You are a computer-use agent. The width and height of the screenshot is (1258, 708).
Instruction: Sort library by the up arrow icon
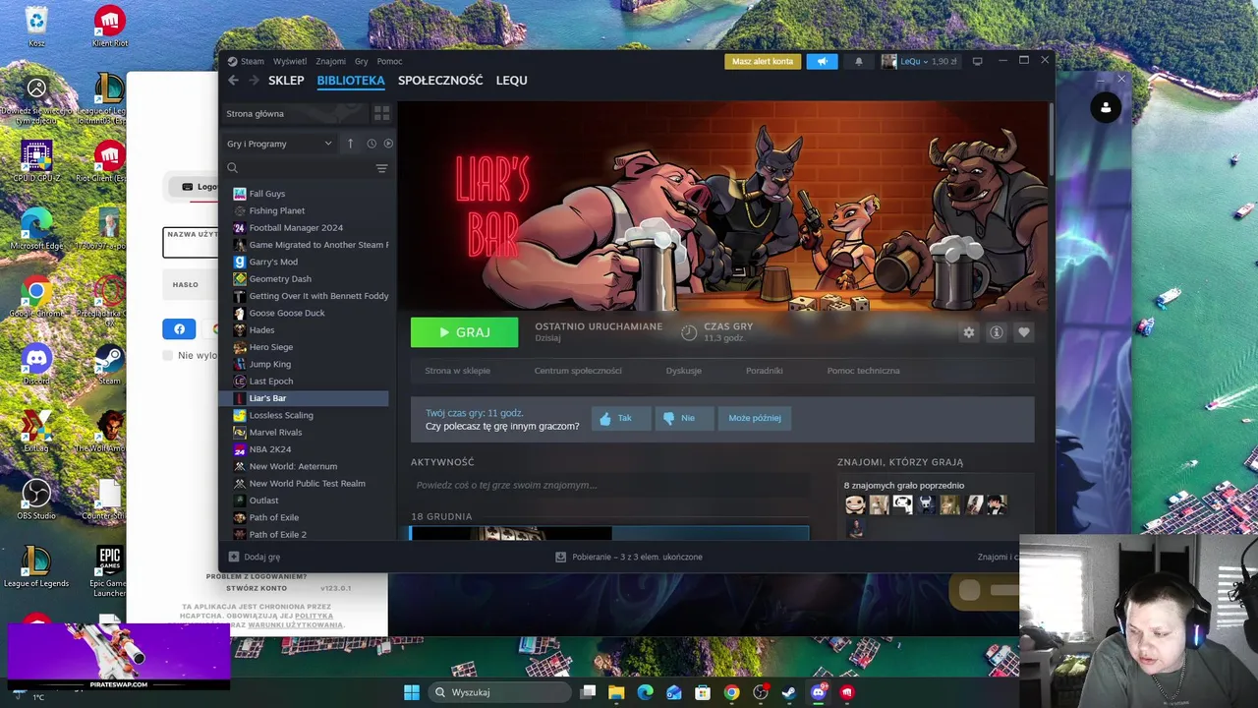pyautogui.click(x=350, y=144)
